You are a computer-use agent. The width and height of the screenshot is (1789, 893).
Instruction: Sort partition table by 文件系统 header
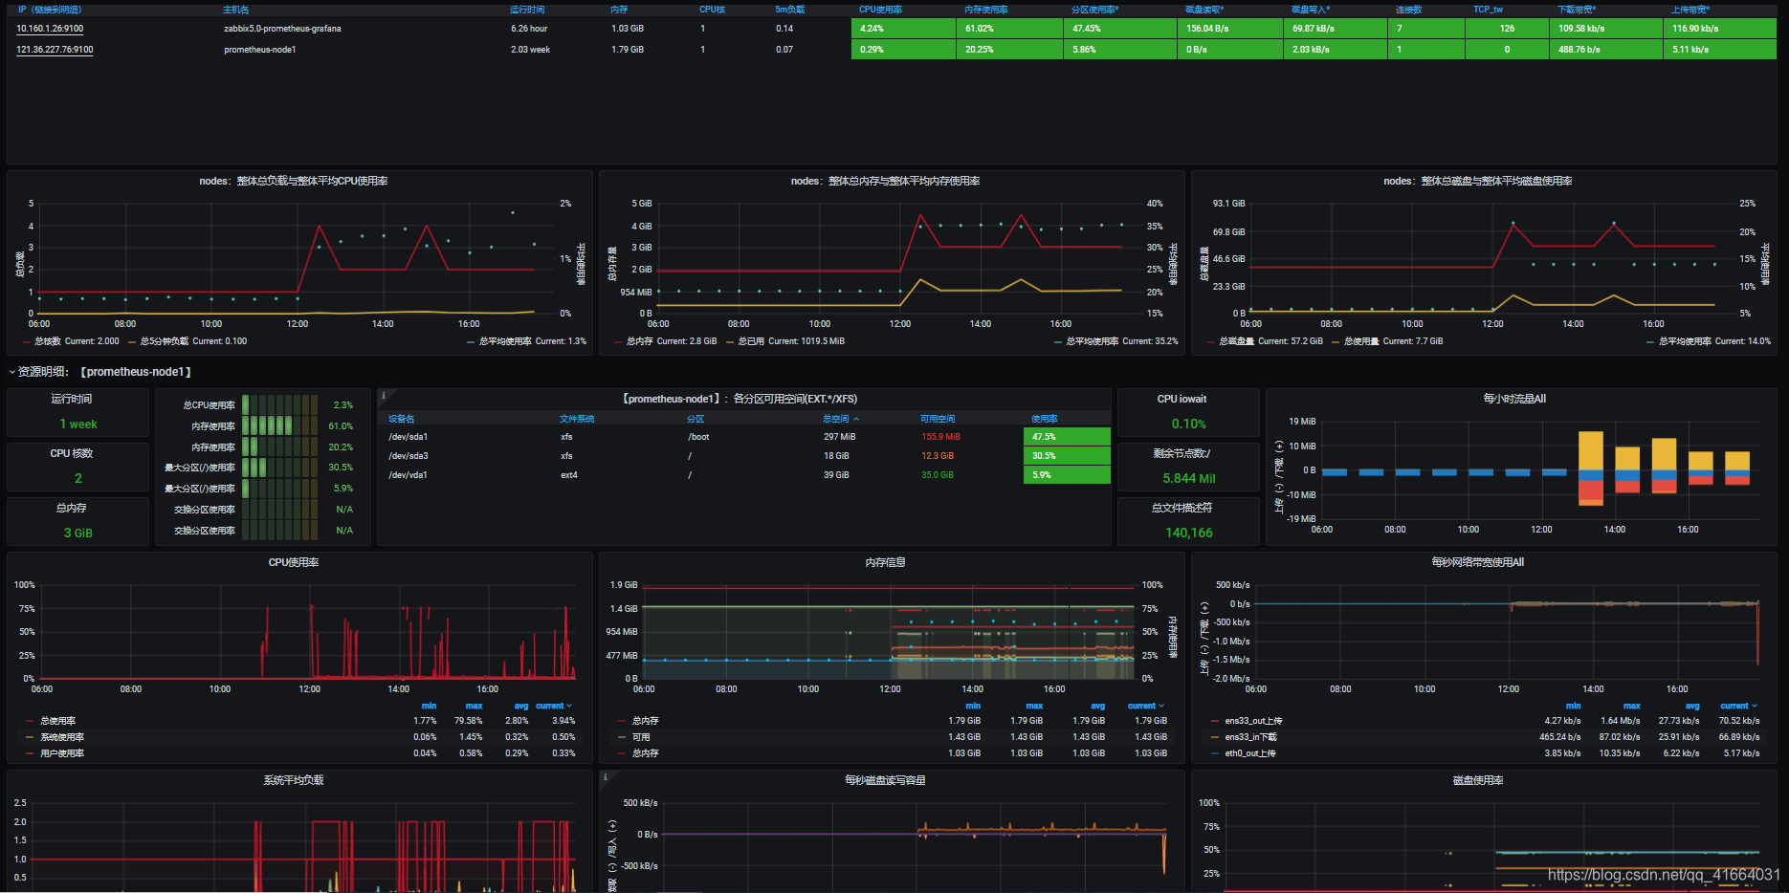coord(577,419)
